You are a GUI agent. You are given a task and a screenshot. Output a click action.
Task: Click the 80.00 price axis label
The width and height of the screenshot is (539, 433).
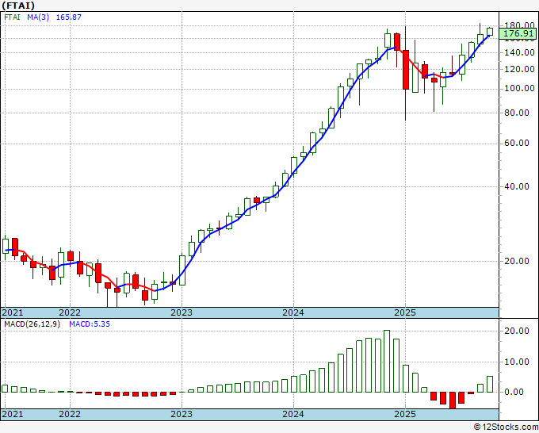pos(517,113)
